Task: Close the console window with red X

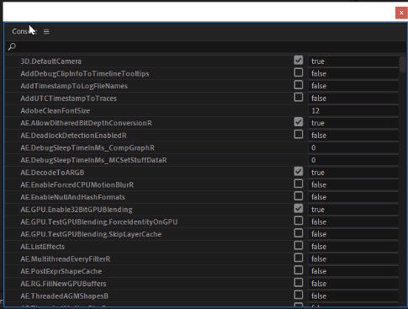Action: tap(401, 13)
